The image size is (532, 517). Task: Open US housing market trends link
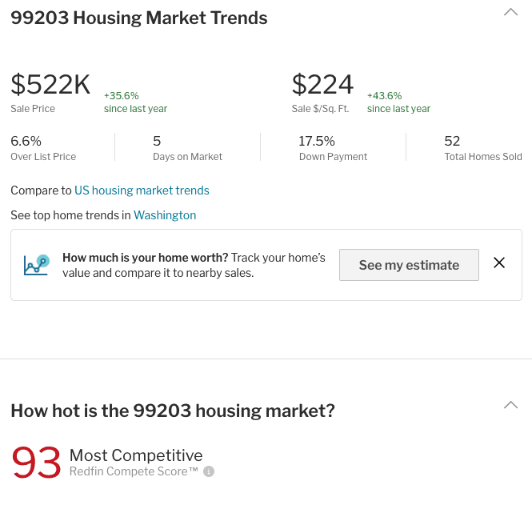pyautogui.click(x=142, y=190)
